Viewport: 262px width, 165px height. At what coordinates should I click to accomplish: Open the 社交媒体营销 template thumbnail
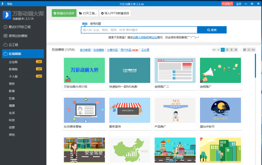pos(84,110)
